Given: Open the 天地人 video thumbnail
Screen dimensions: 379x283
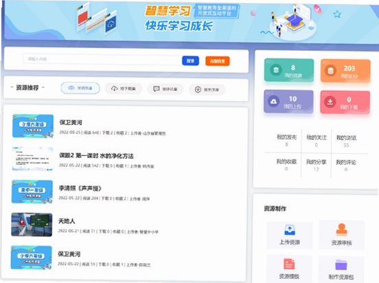Looking at the screenshot, I should (32, 225).
